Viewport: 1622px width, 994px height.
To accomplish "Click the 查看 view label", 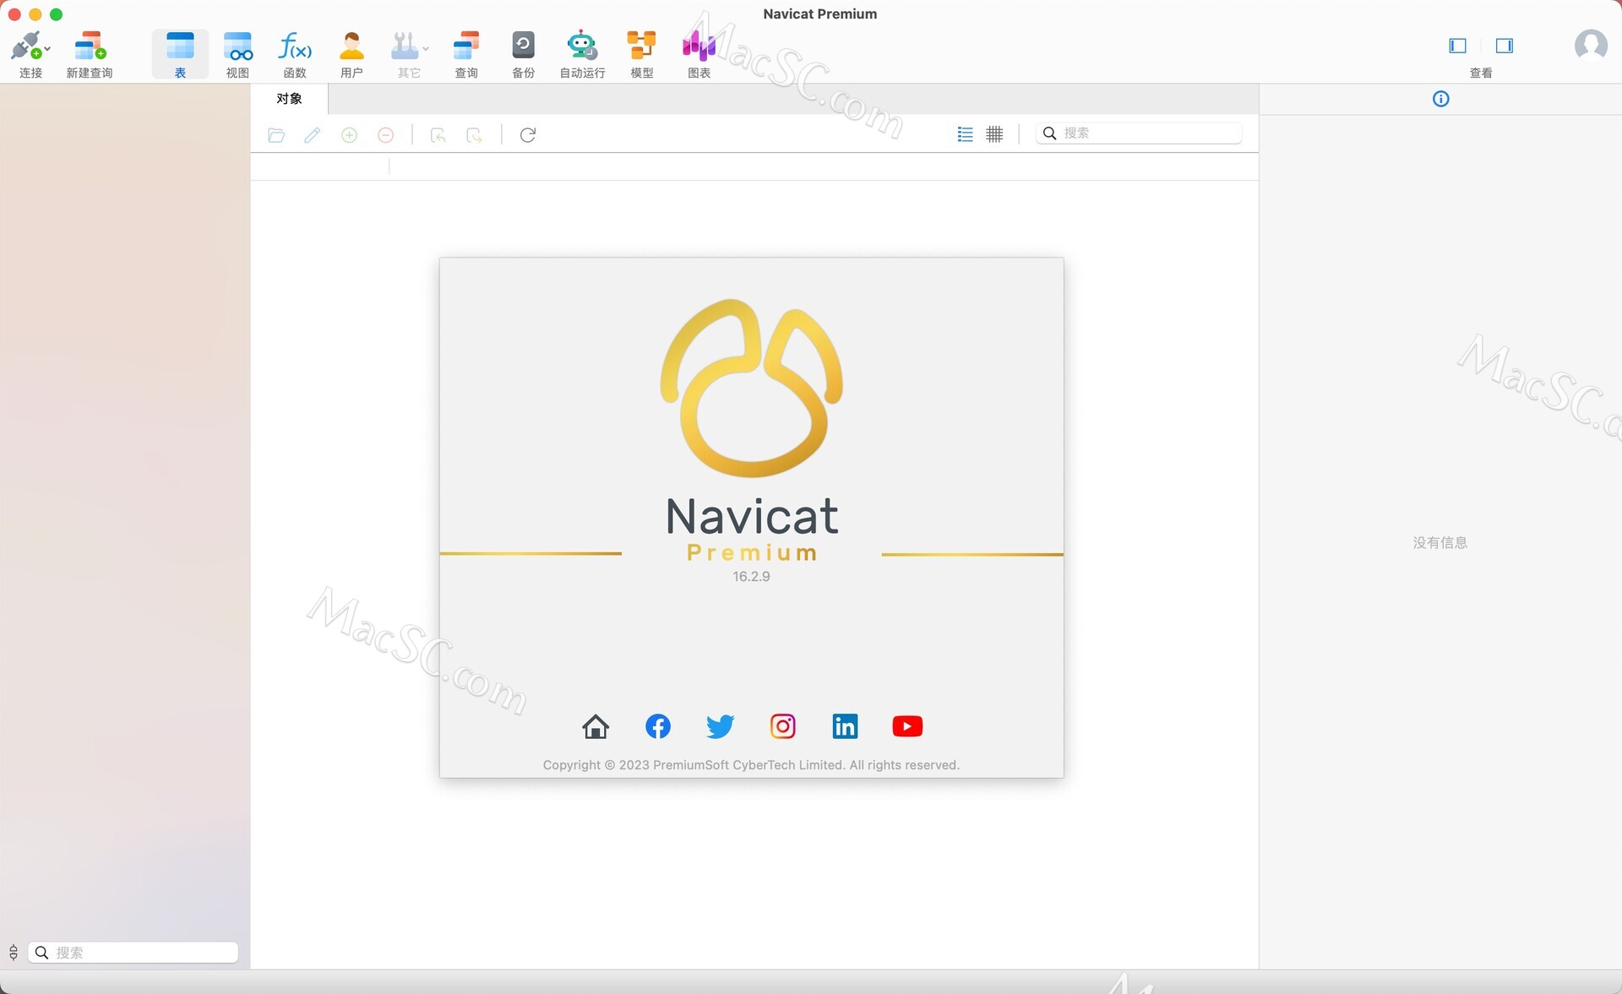I will coord(1481,73).
